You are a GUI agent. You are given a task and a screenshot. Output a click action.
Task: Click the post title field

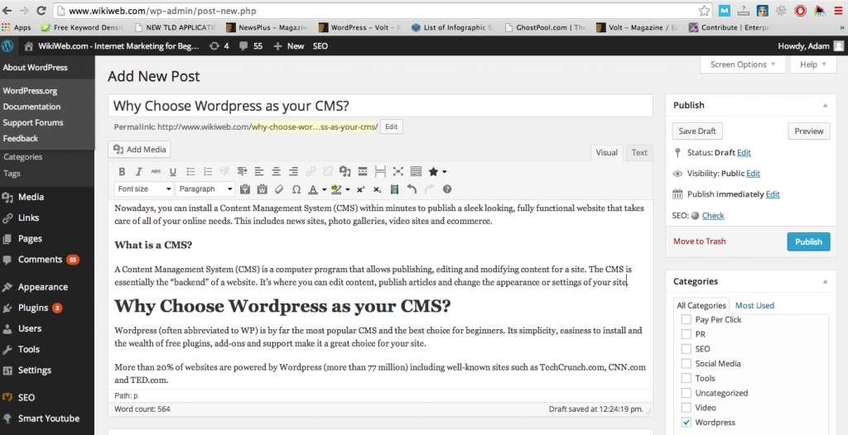[380, 105]
